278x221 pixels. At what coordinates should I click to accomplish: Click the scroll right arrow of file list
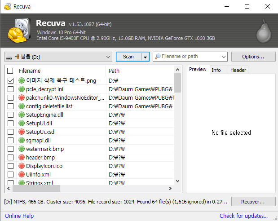coord(170,188)
